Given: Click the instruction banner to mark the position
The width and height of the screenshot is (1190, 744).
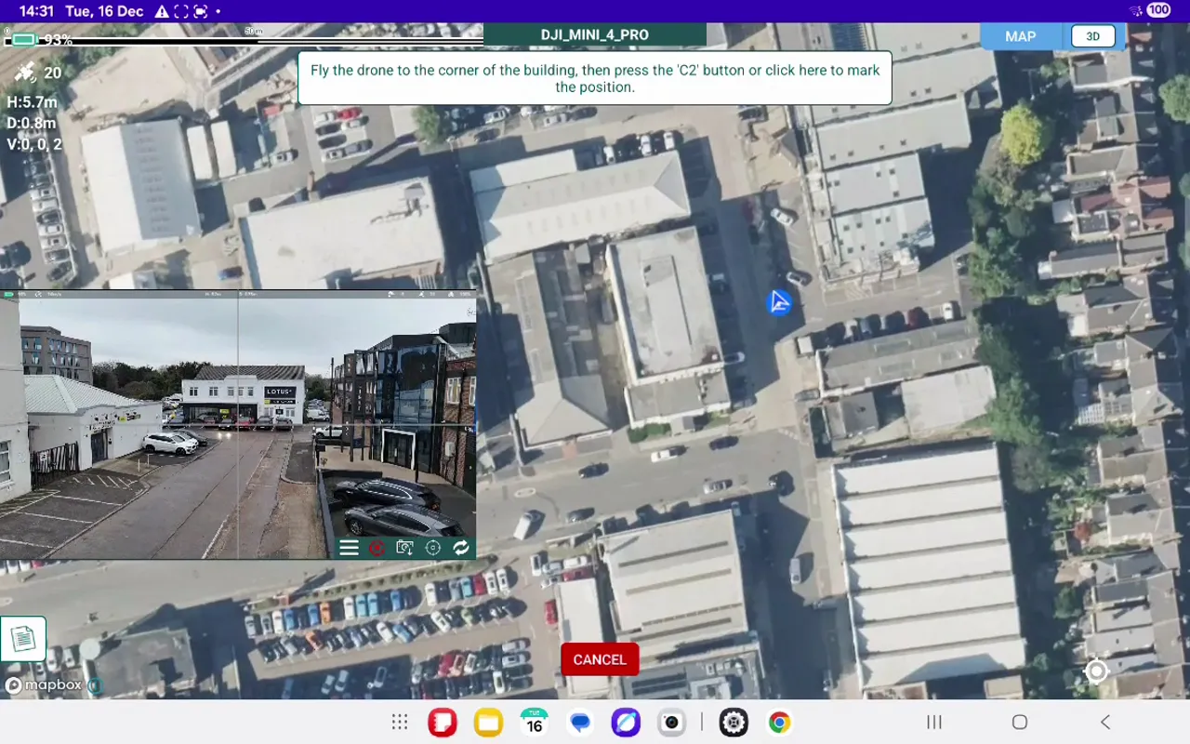Looking at the screenshot, I should pyautogui.click(x=594, y=79).
